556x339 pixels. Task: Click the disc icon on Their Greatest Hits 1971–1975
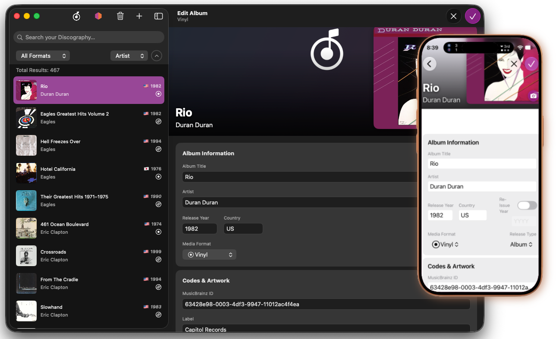158,204
